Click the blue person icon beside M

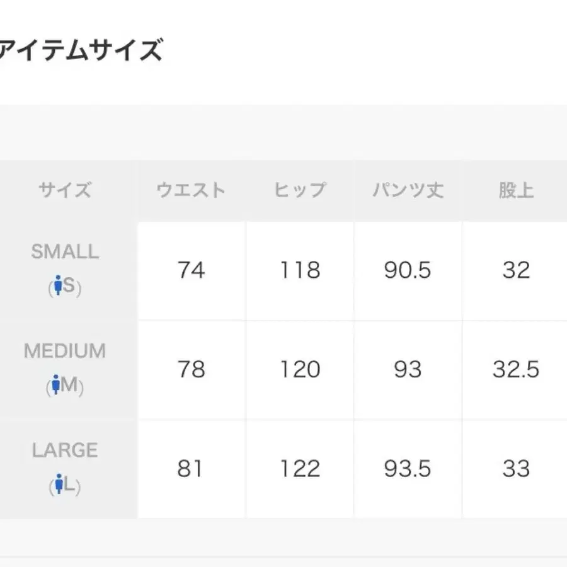(x=55, y=384)
